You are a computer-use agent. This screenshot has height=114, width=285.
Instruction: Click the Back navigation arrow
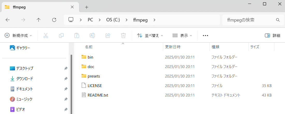pyautogui.click(x=8, y=20)
